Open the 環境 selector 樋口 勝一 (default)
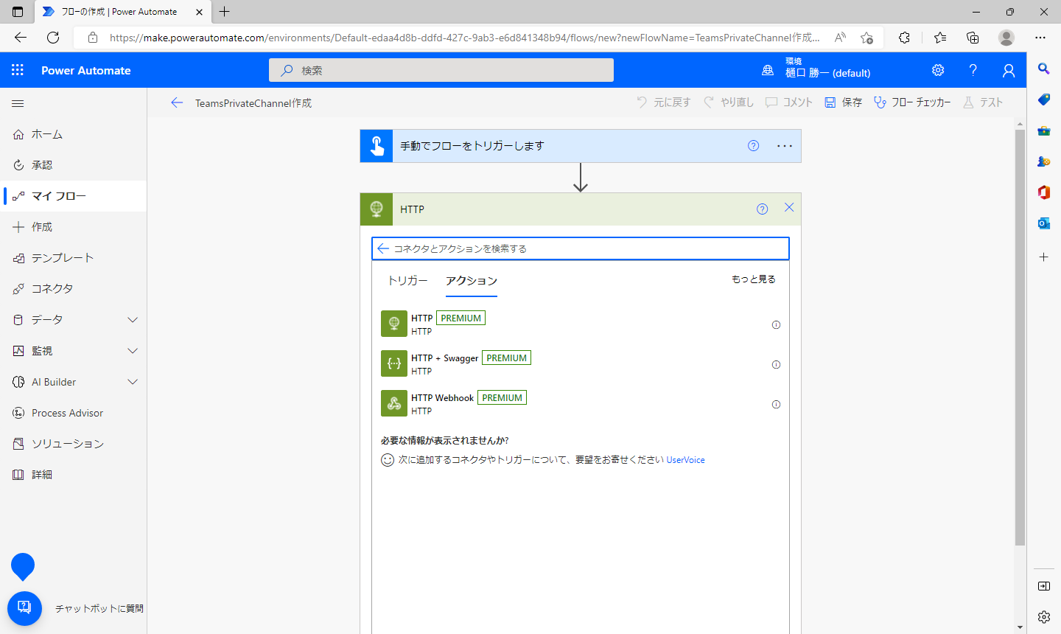 [816, 69]
